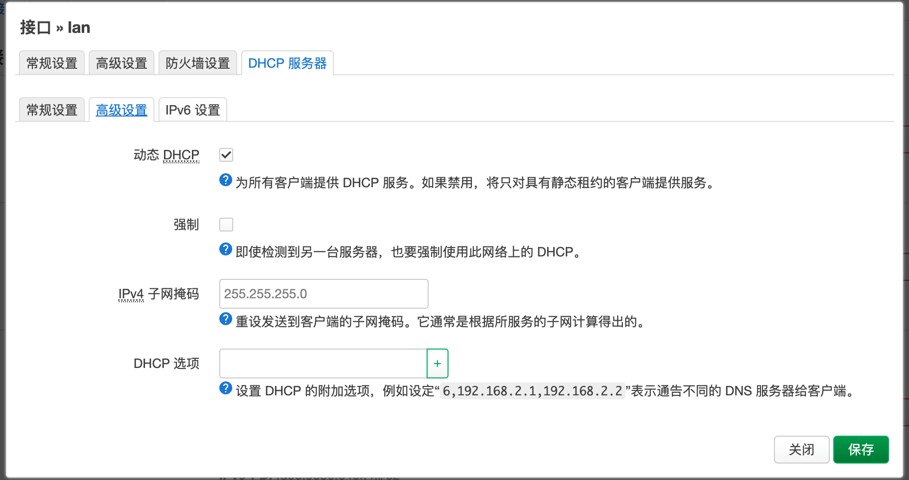Open the top-row 常规设置 tab

tap(52, 63)
